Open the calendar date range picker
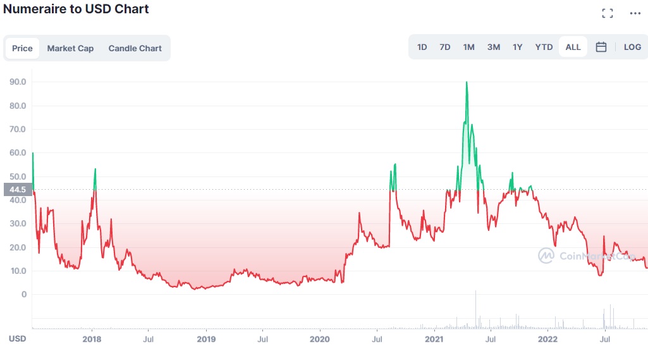Screen dimensions: 648x346 pos(601,47)
